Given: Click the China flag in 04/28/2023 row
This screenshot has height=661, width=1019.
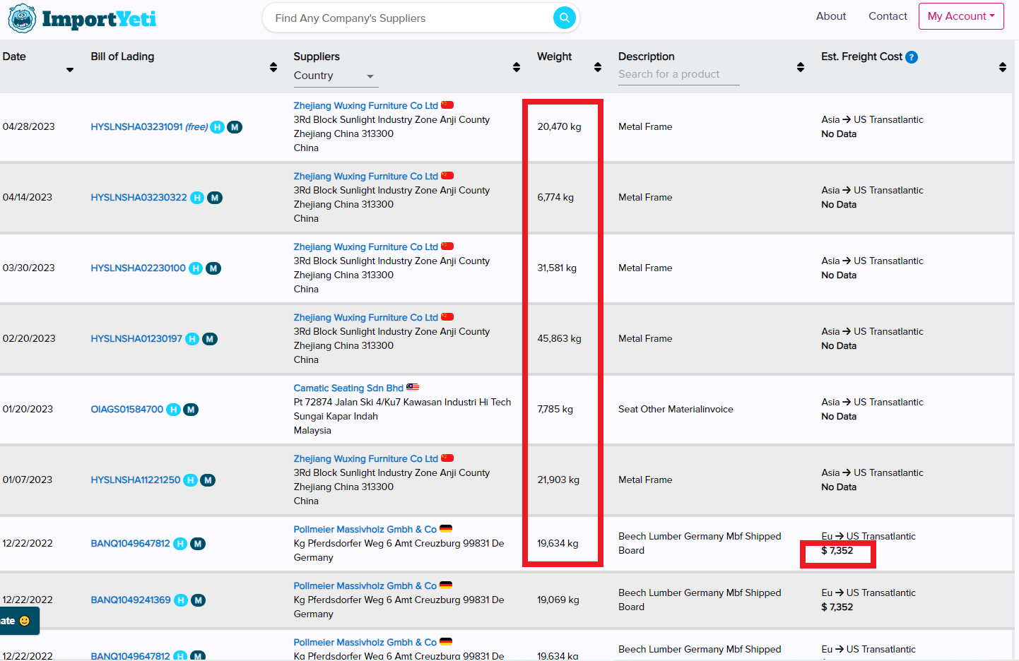Looking at the screenshot, I should pyautogui.click(x=447, y=105).
